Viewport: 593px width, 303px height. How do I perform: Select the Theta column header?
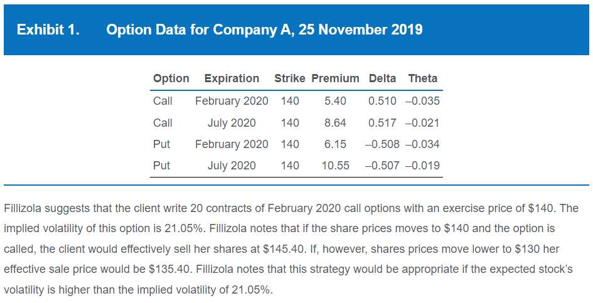pyautogui.click(x=422, y=78)
